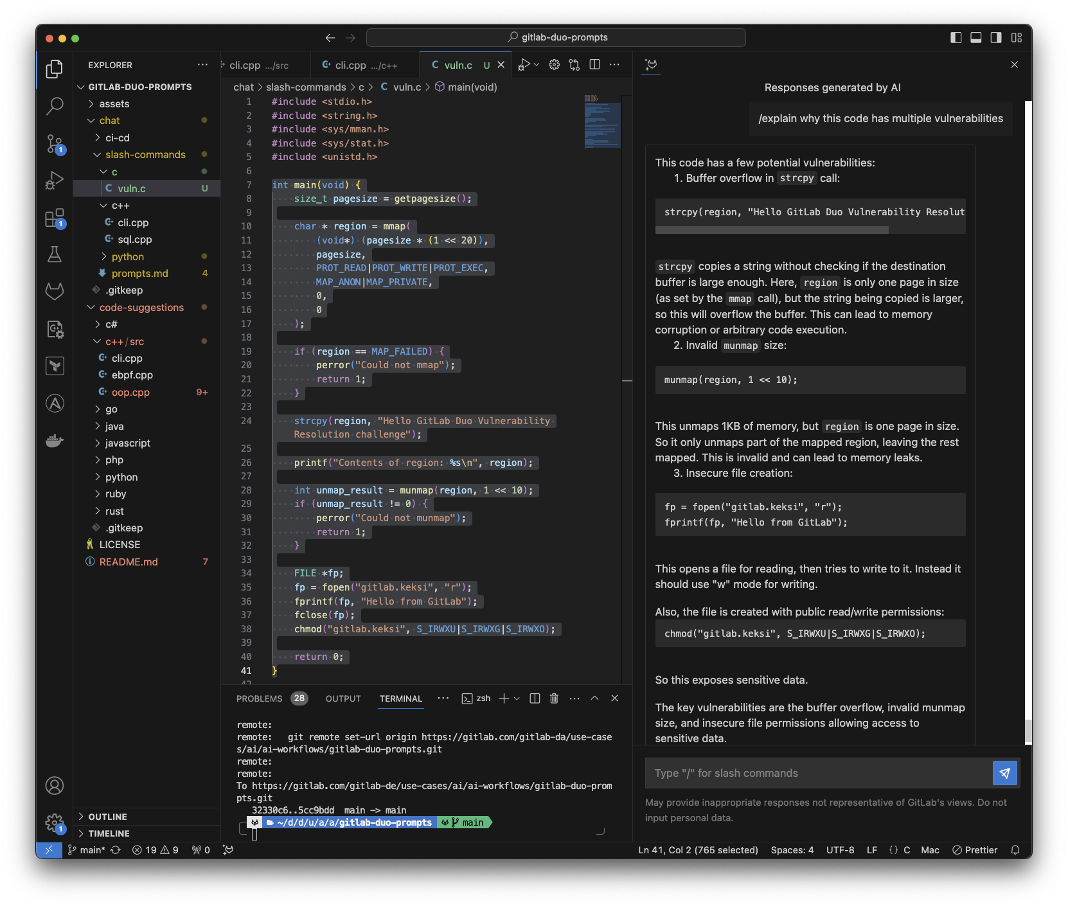Screen dimensions: 1068x906
Task: Switch to the cli.cpp .../src tab
Action: pos(259,66)
